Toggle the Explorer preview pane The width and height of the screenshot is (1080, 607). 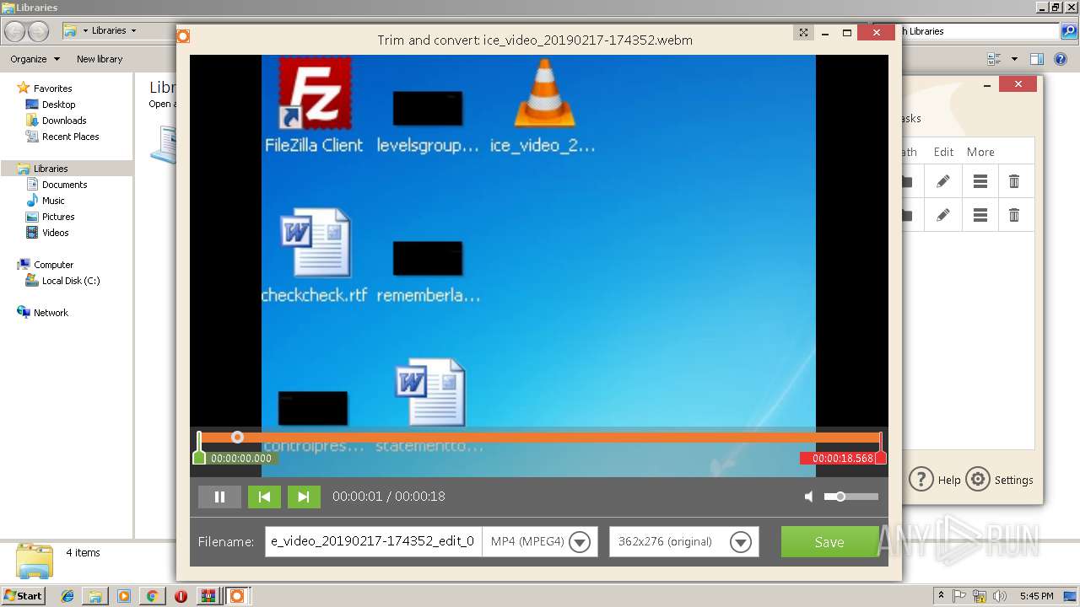point(1037,59)
